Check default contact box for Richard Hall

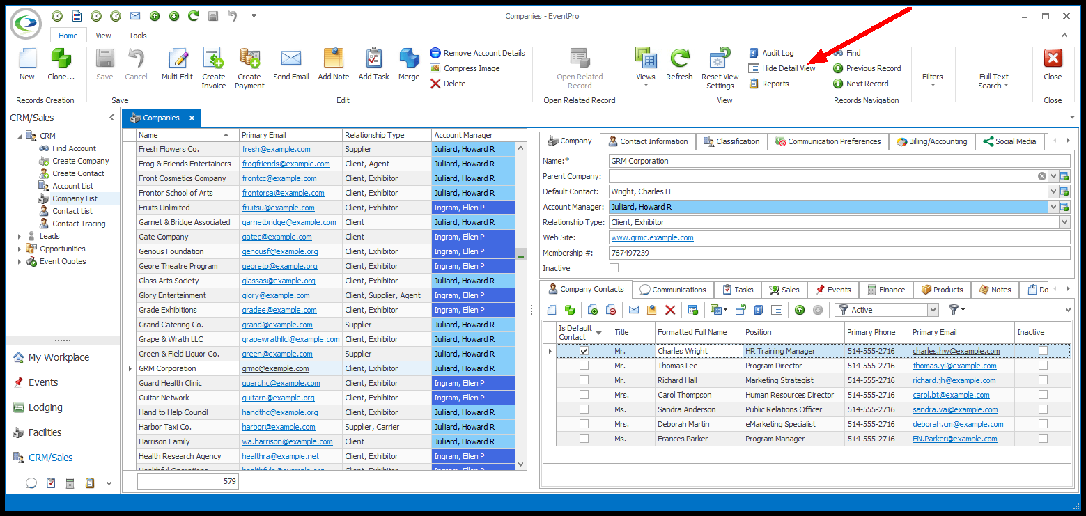pyautogui.click(x=584, y=380)
